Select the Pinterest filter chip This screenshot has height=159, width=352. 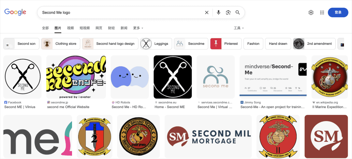tap(225, 44)
